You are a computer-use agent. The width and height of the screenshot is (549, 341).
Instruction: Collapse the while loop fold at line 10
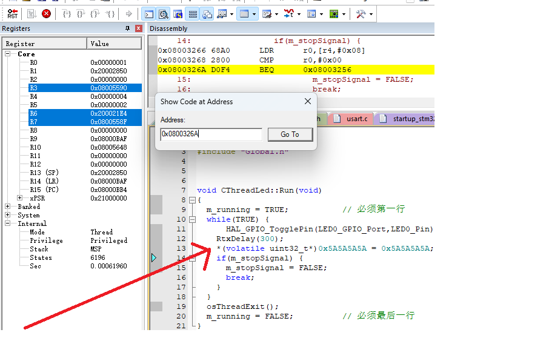192,219
